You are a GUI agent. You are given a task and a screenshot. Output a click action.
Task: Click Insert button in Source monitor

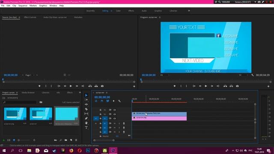tap(90, 86)
